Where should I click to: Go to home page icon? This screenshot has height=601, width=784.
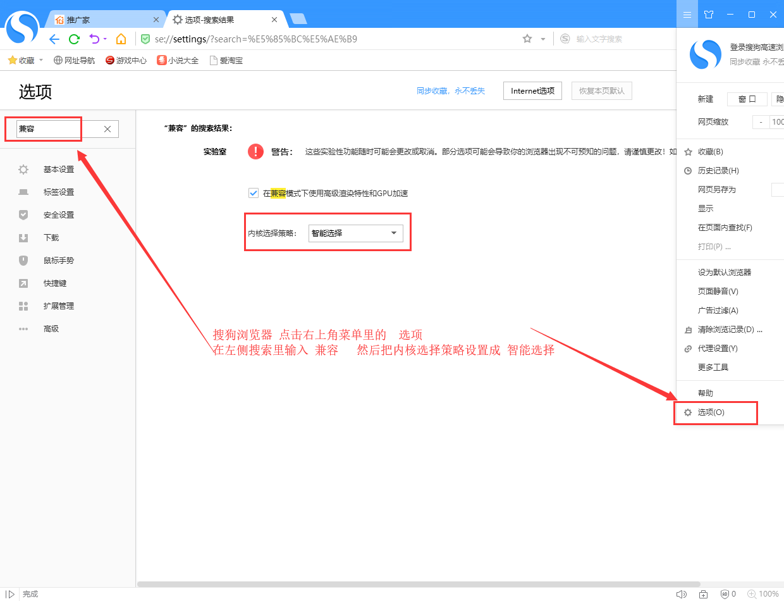point(121,39)
